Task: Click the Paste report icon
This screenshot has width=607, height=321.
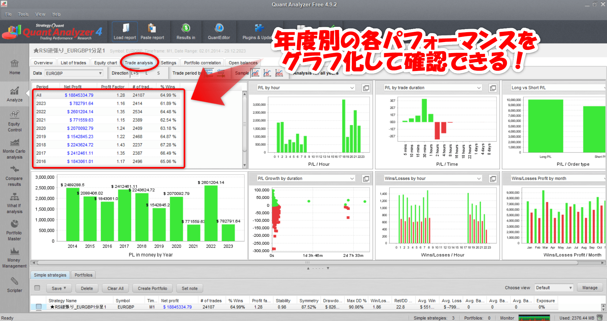Action: tap(153, 32)
